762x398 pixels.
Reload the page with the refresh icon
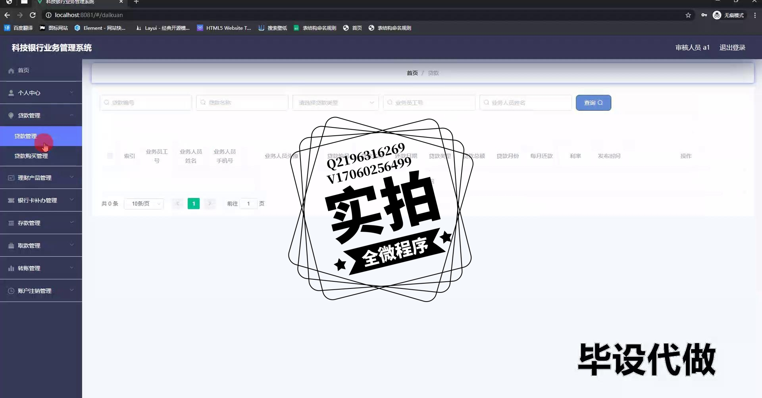coord(33,15)
